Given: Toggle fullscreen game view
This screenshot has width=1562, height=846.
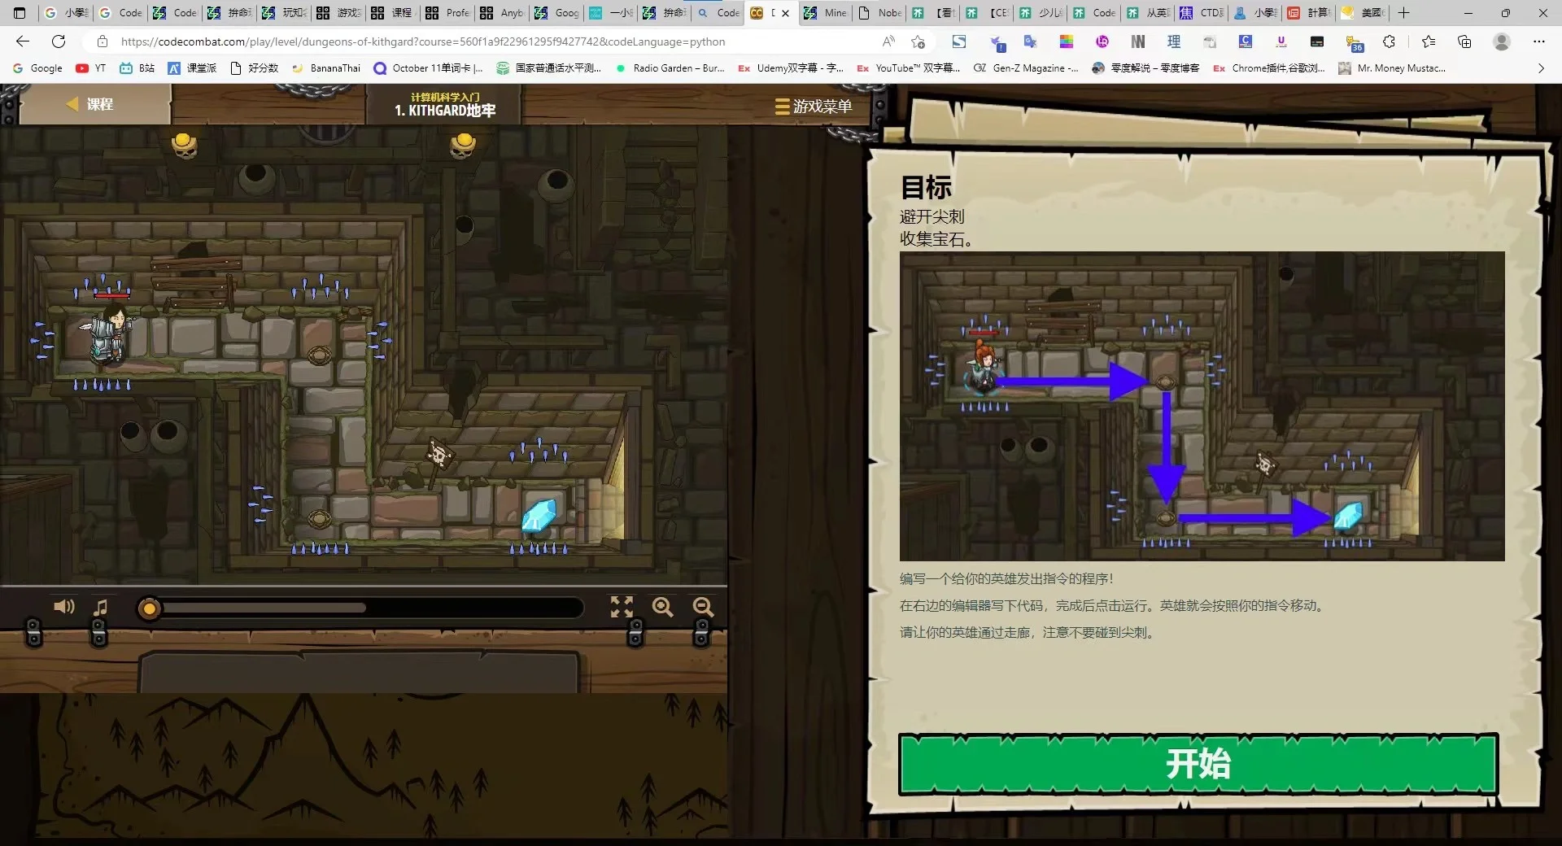Looking at the screenshot, I should tap(622, 607).
